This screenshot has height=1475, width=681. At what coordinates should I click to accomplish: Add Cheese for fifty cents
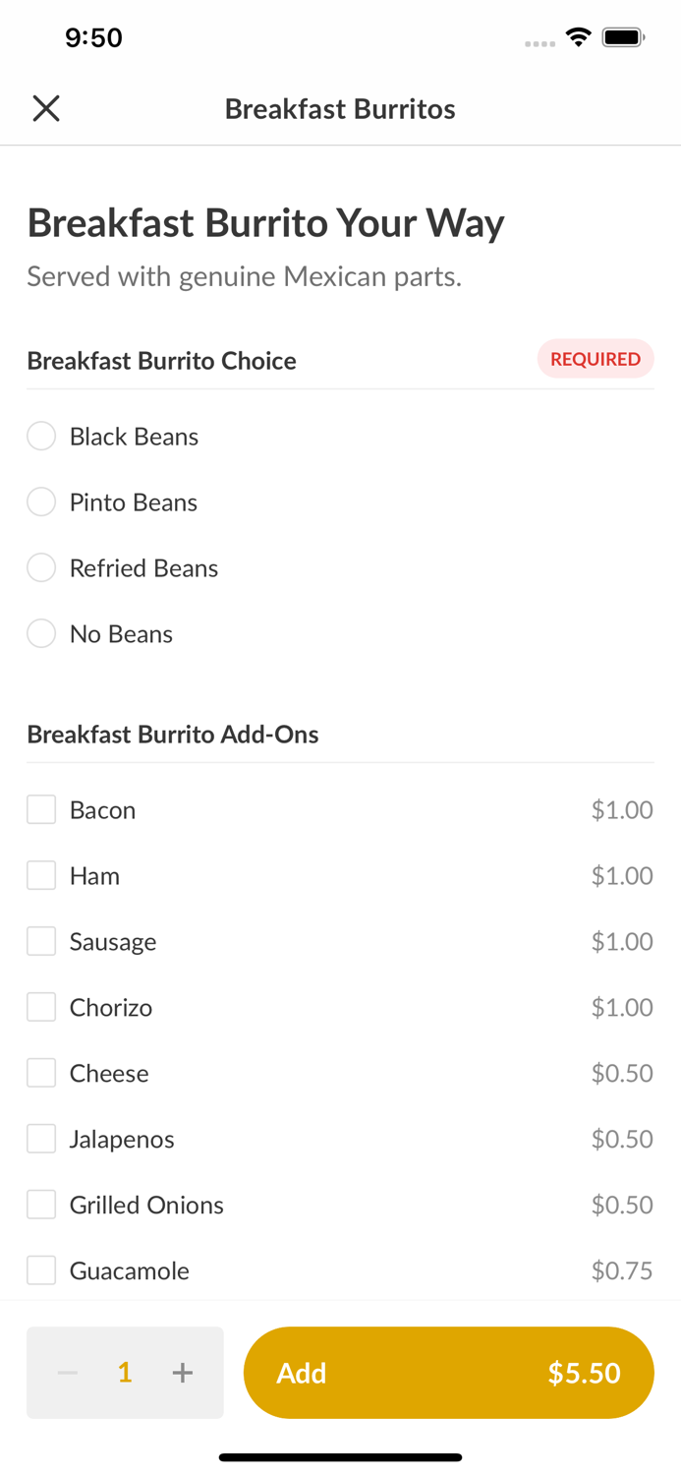pyautogui.click(x=40, y=1073)
